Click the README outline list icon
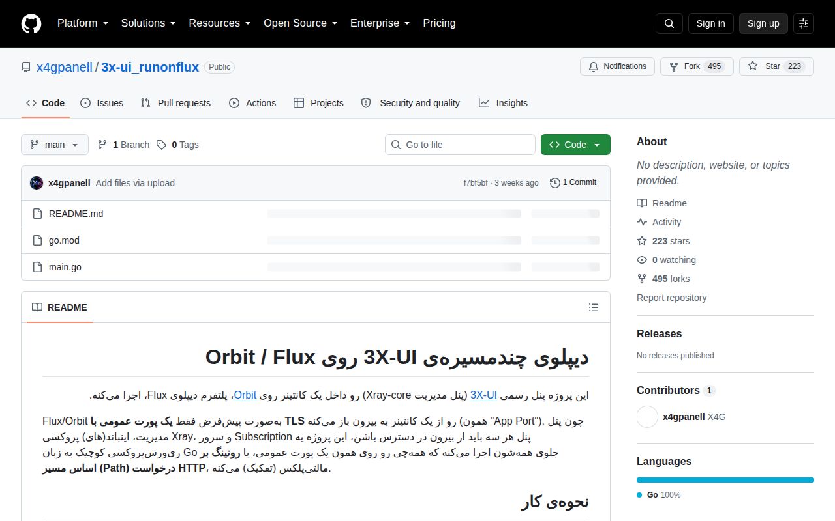This screenshot has width=835, height=521. tap(594, 307)
